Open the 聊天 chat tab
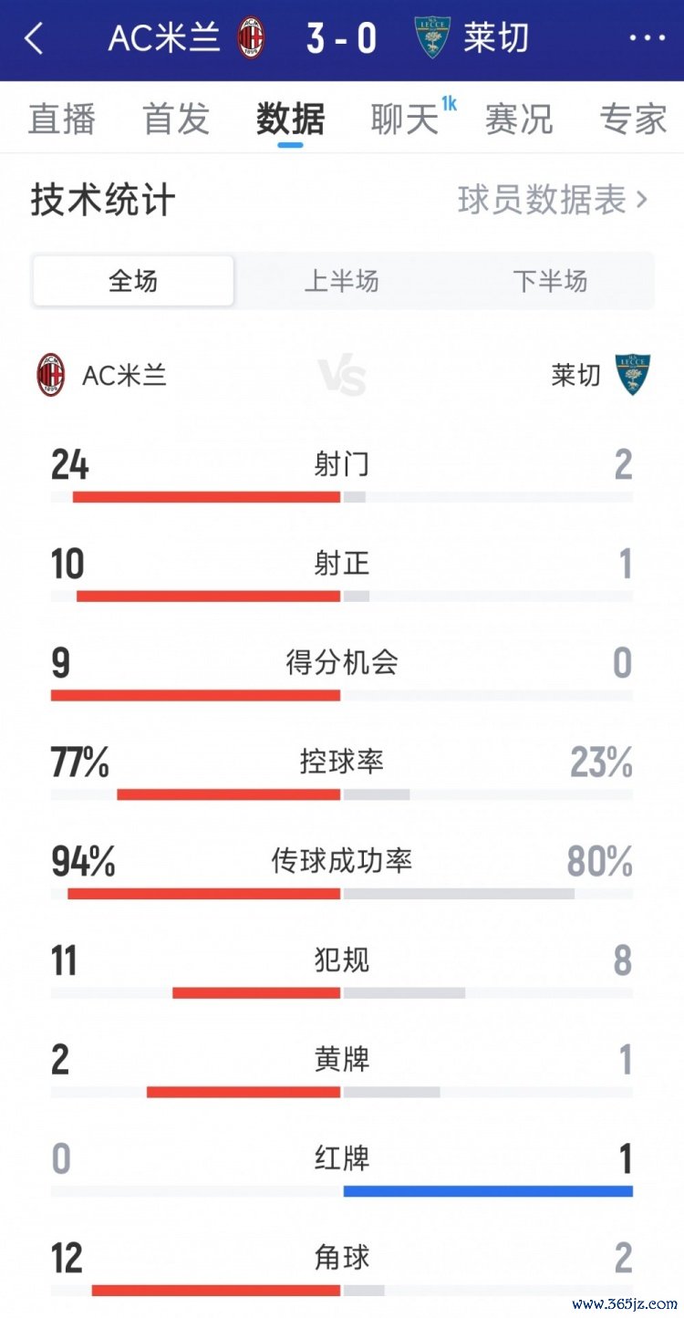This screenshot has height=1318, width=684. (405, 119)
